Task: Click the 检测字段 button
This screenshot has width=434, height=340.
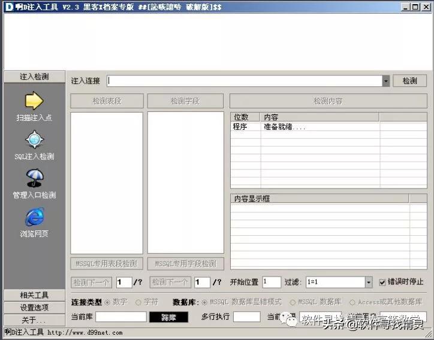Action: 185,101
